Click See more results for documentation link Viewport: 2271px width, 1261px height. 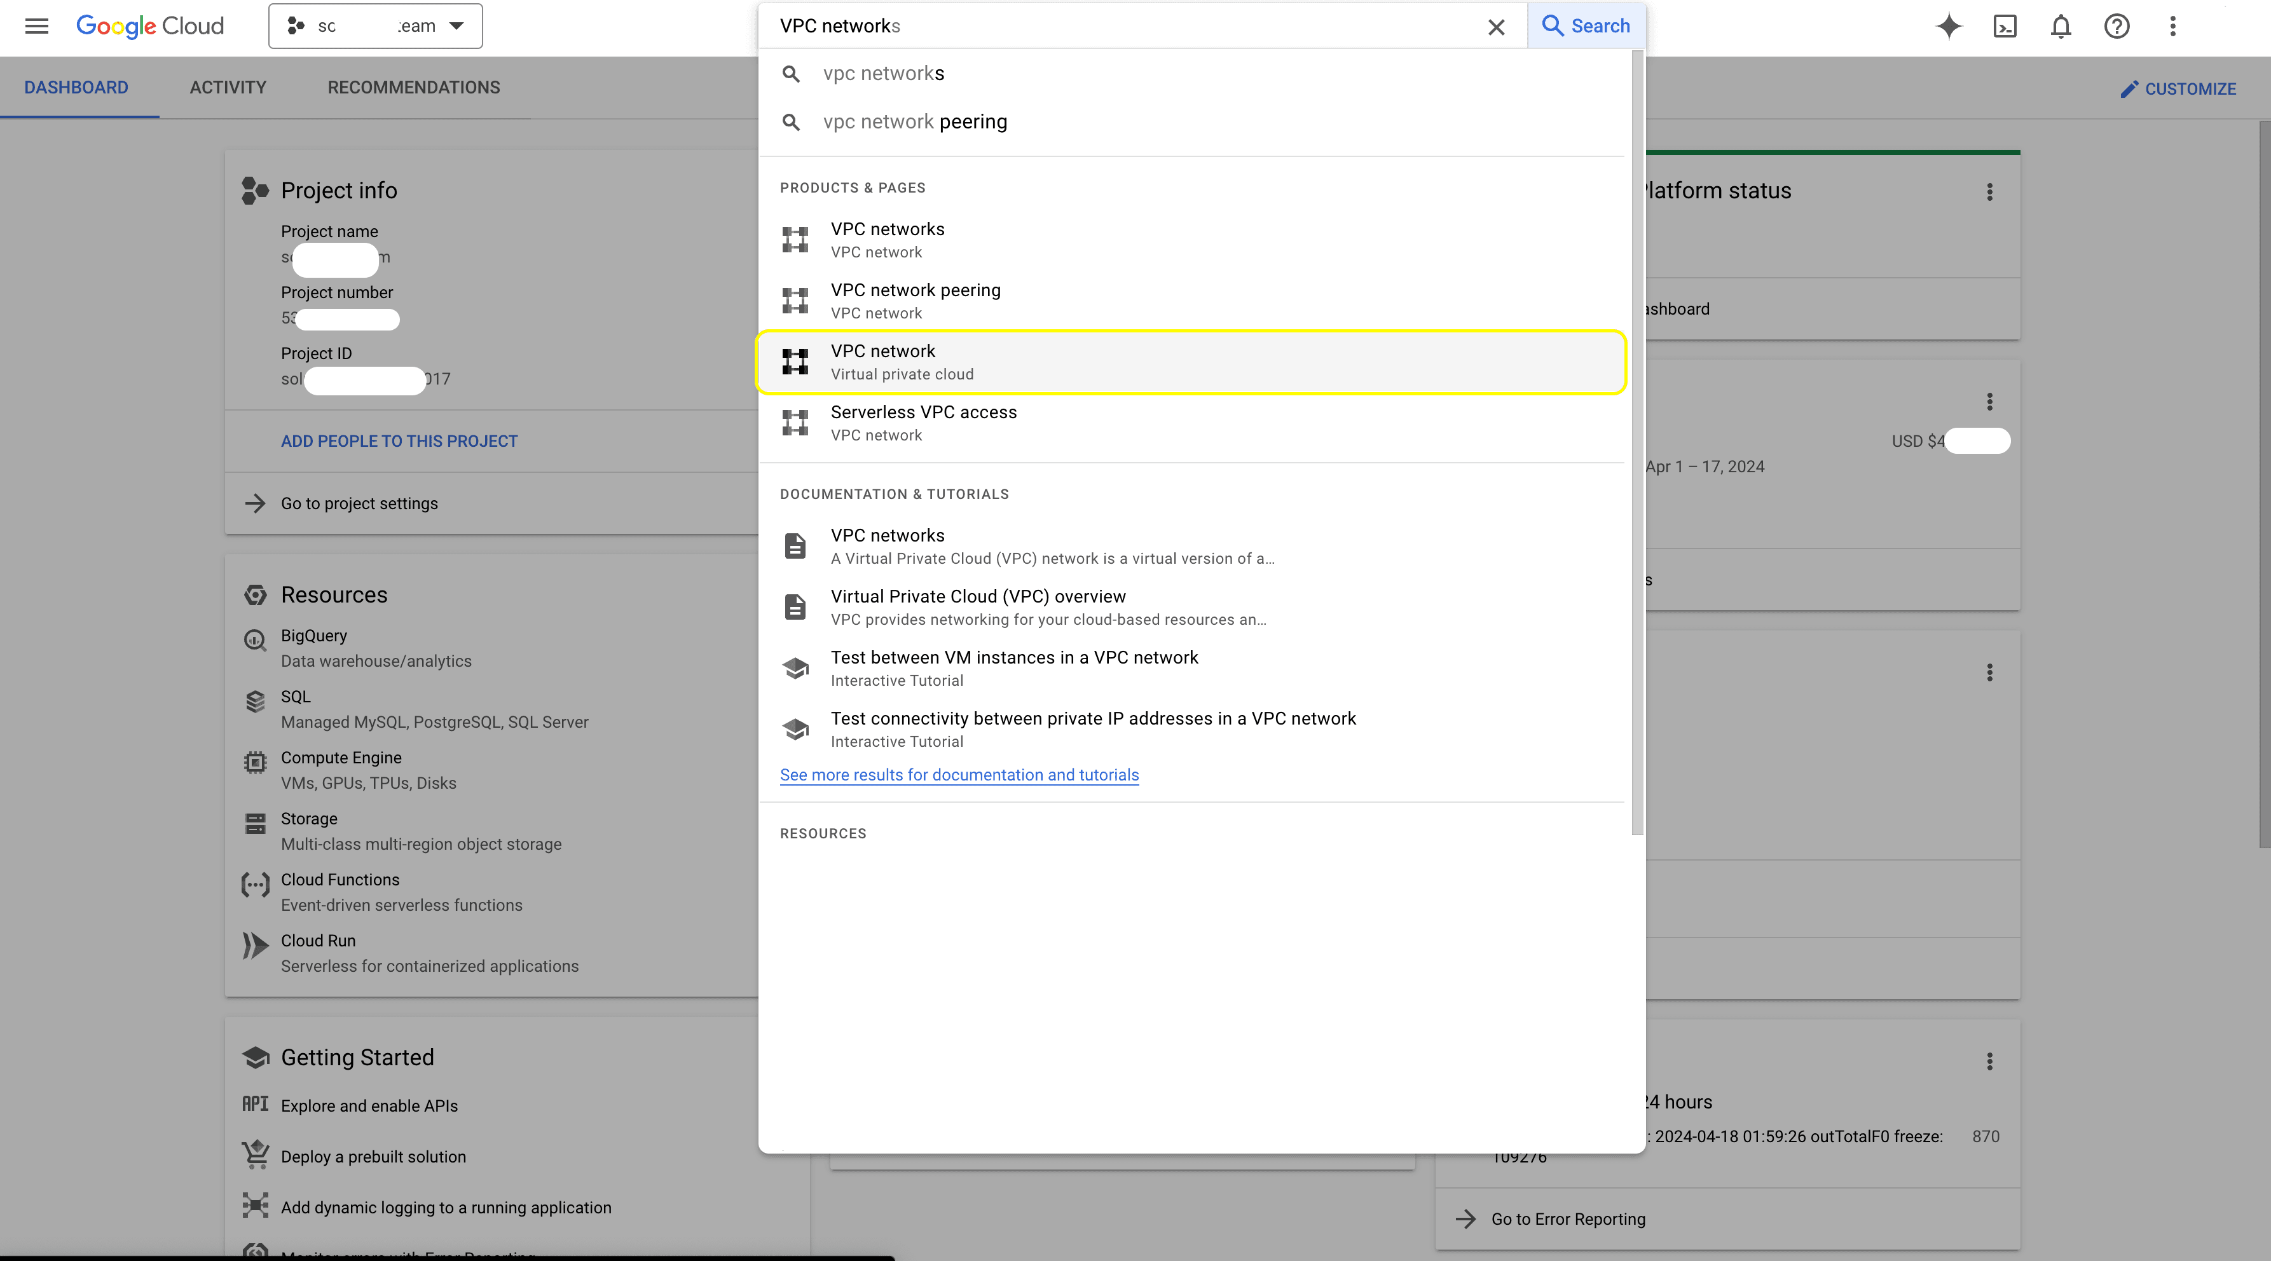point(959,775)
